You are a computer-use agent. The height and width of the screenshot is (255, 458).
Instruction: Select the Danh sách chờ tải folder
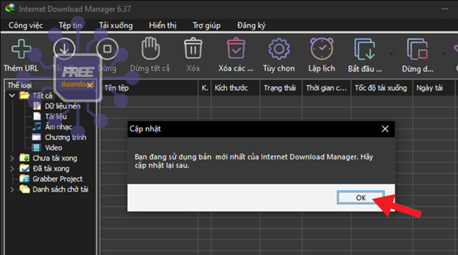pos(54,189)
